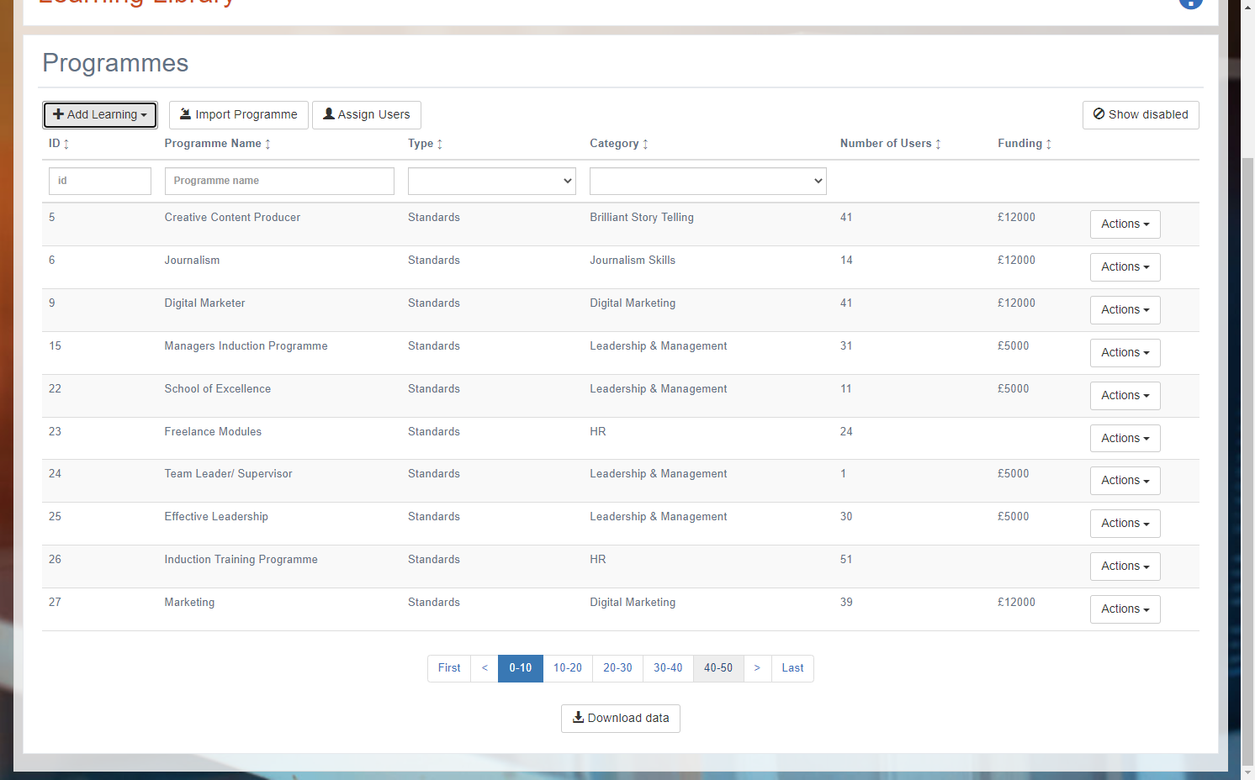Image resolution: width=1255 pixels, height=780 pixels.
Task: Click Managers Induction Programme name
Action: 246,346
